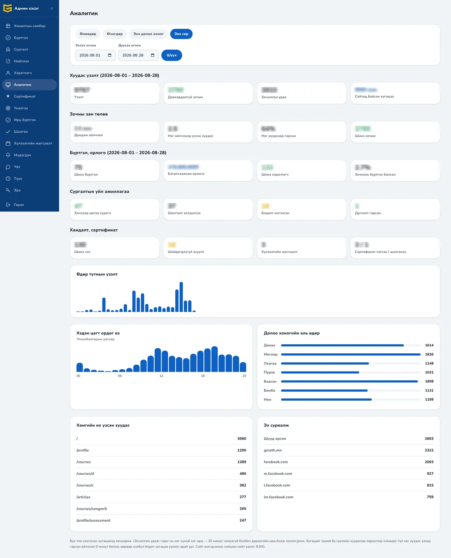Click the Баталгаажсан орлого stat card
Screen dimensions: 451x558
[x=208, y=170]
